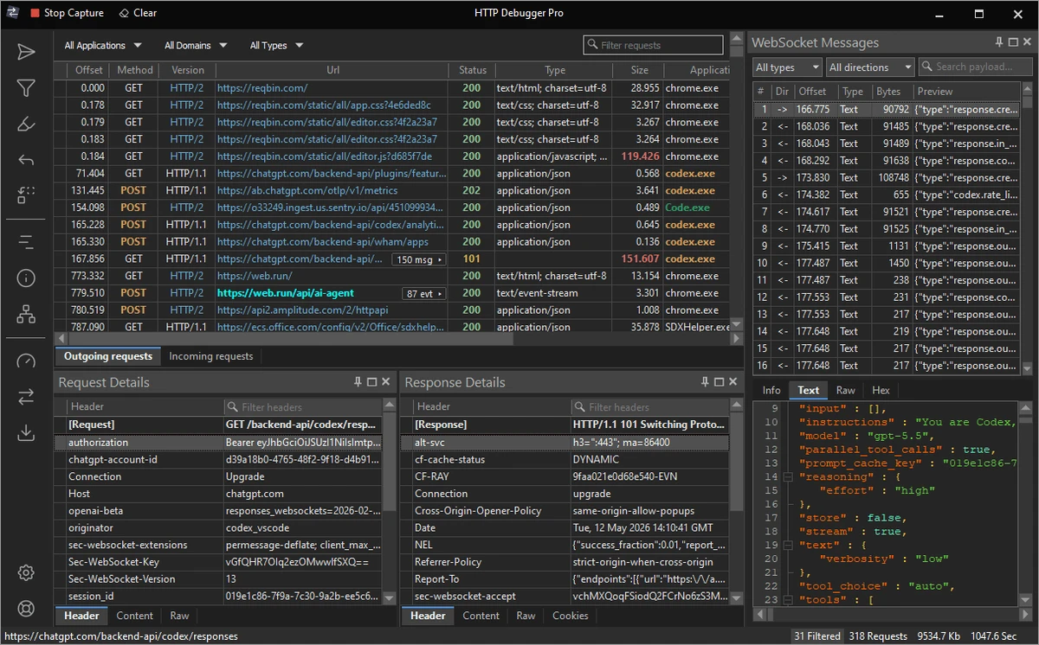The image size is (1039, 645).
Task: Collapse the "tools" JSON node
Action: tap(787, 600)
